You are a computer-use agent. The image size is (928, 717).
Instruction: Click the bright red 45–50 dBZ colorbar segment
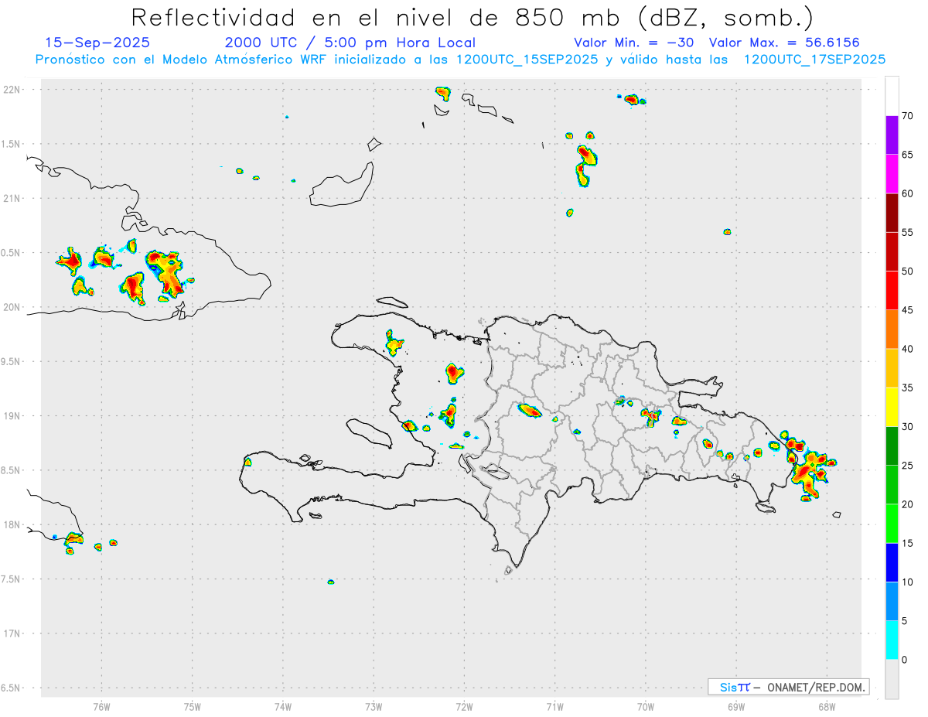[x=892, y=291]
